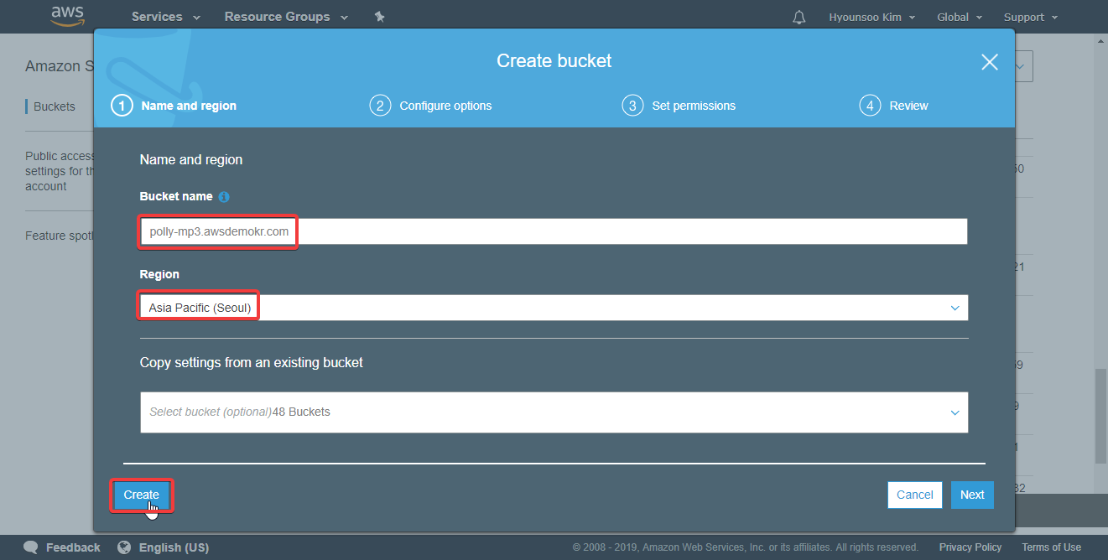
Task: Click the Create button
Action: pyautogui.click(x=142, y=495)
